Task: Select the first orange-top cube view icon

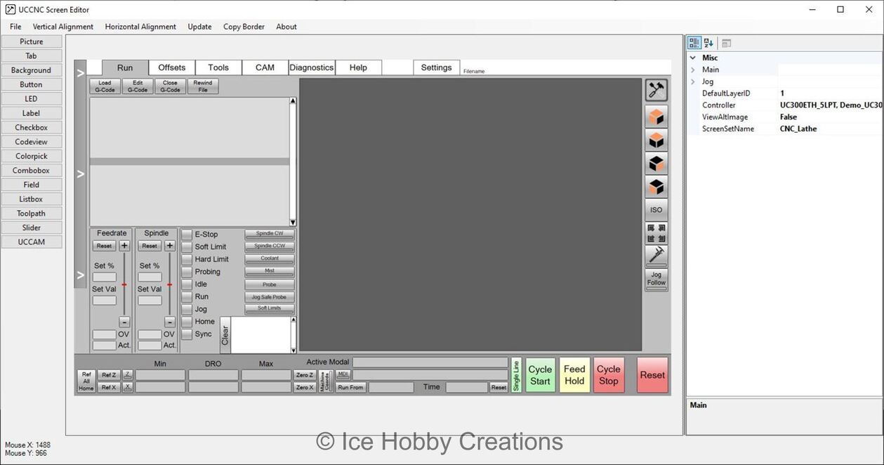Action: (x=657, y=117)
